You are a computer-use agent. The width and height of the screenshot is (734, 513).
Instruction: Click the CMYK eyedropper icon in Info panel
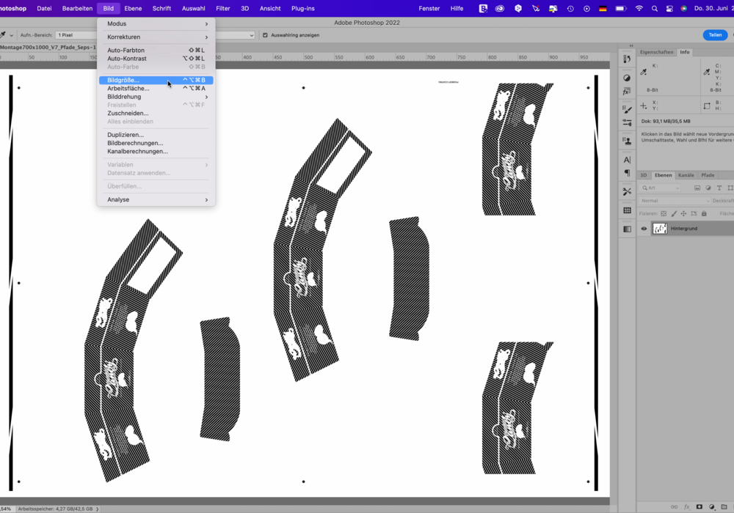point(706,72)
